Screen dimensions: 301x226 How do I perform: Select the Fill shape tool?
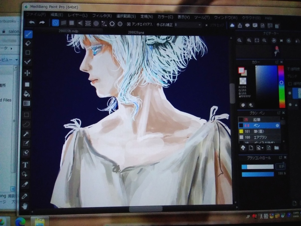[x=27, y=84]
